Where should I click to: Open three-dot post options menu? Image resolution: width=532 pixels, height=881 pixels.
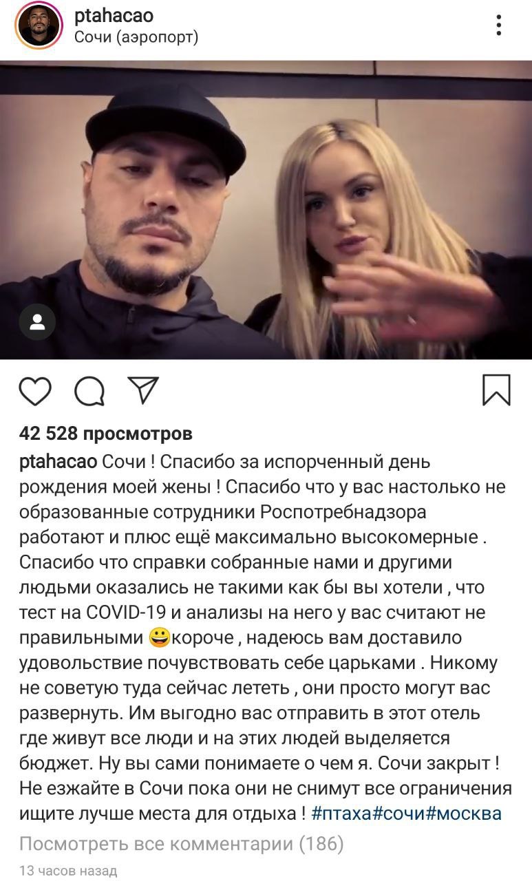pyautogui.click(x=498, y=25)
